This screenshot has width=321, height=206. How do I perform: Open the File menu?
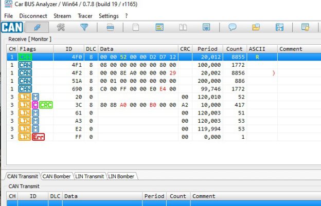[x=8, y=16]
